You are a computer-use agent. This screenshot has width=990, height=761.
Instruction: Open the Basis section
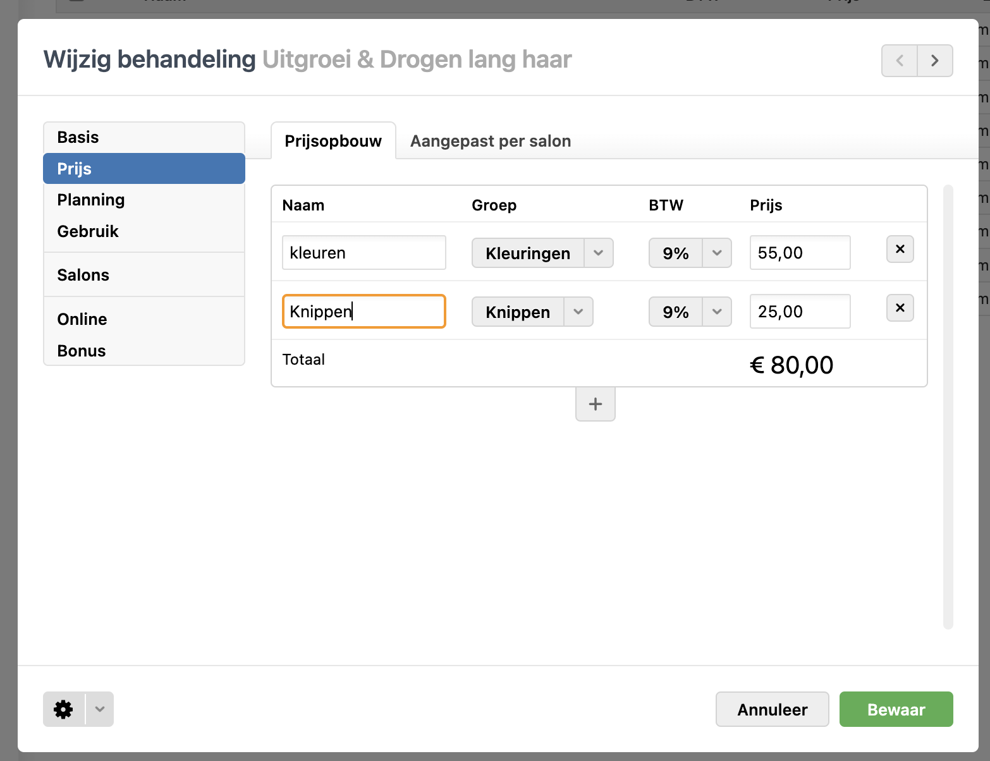tap(78, 137)
